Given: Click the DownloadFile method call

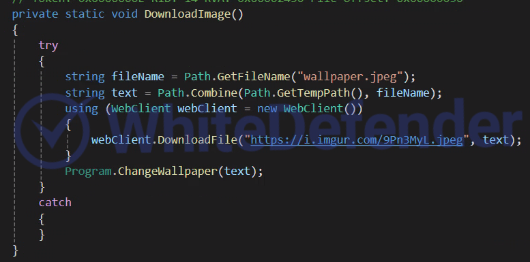Looking at the screenshot, I should click(x=197, y=140).
